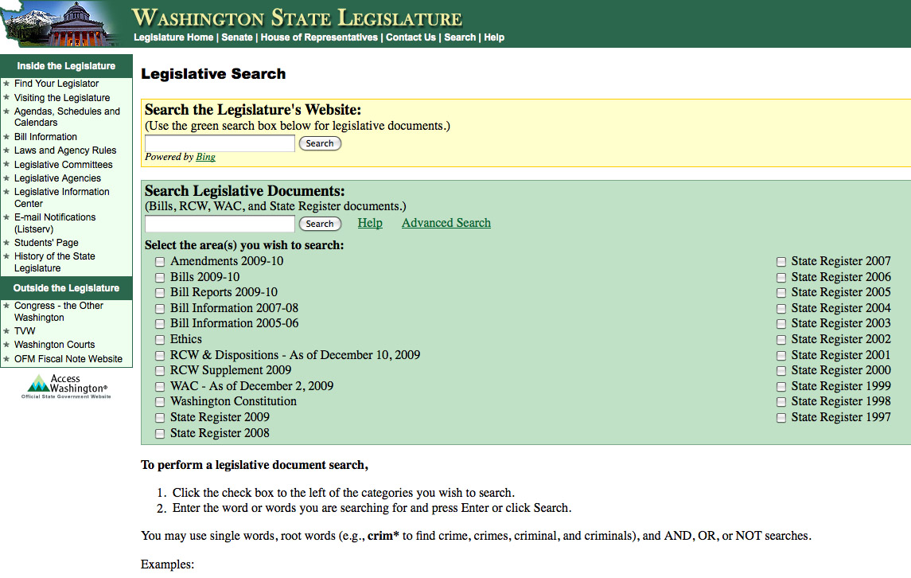Open Washington Courts sidebar link
The height and width of the screenshot is (578, 911).
click(x=54, y=344)
